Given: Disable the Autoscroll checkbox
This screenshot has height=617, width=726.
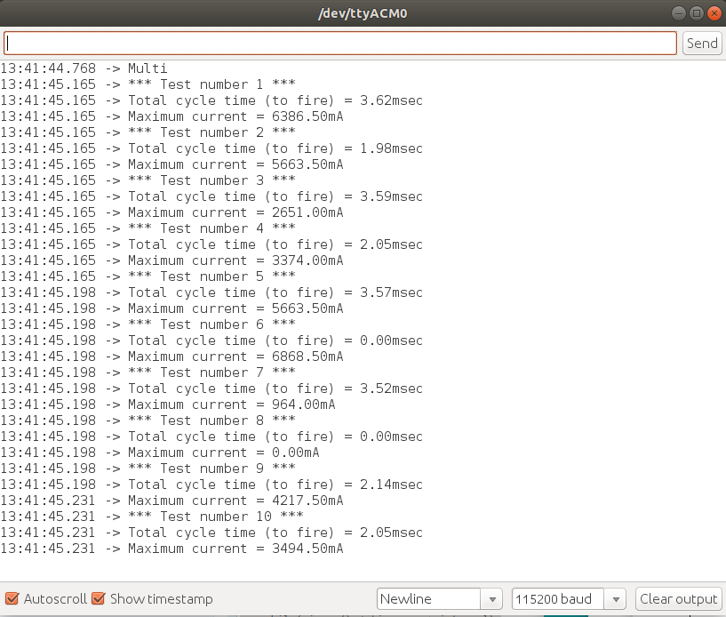Looking at the screenshot, I should [12, 599].
